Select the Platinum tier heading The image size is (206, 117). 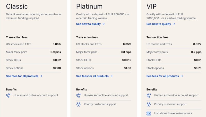pos(89,6)
